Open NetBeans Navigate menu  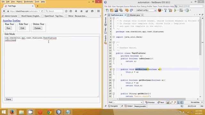(120, 6)
